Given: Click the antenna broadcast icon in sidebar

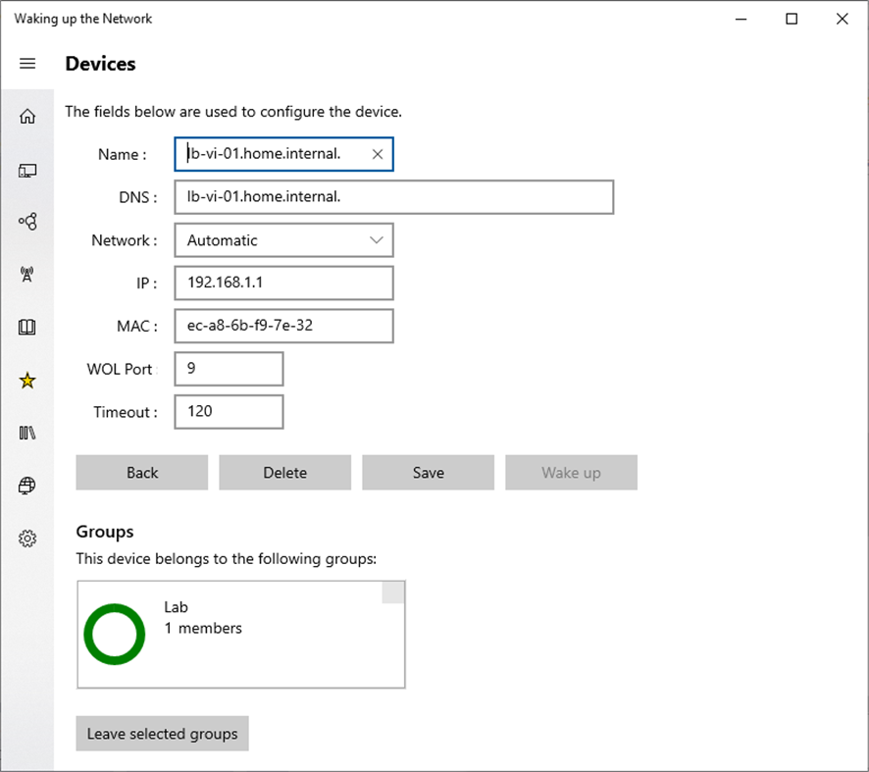Looking at the screenshot, I should [27, 275].
